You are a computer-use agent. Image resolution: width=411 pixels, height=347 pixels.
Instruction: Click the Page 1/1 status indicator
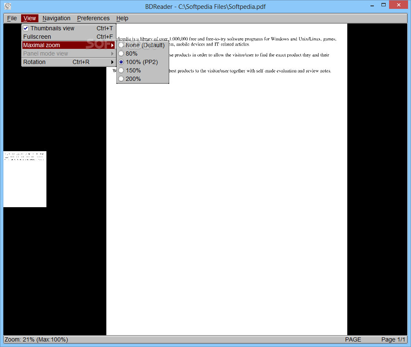(x=393, y=339)
